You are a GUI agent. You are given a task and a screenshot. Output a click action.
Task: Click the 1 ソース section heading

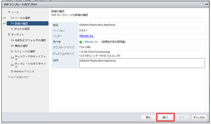pyautogui.click(x=13, y=12)
